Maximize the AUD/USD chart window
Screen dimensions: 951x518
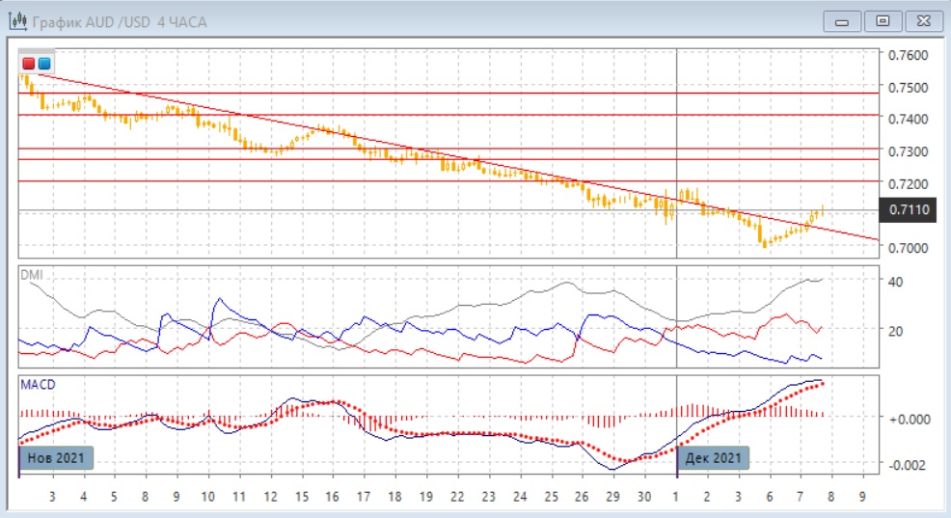click(882, 20)
